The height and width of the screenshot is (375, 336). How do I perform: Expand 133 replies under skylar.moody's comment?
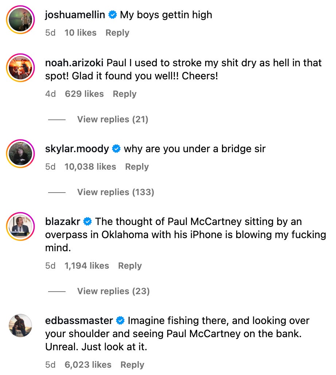[115, 192]
